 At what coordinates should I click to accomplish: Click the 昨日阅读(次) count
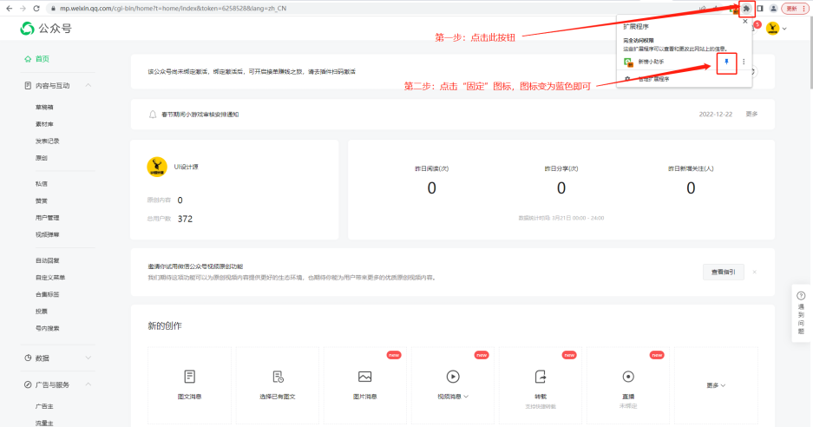point(431,187)
